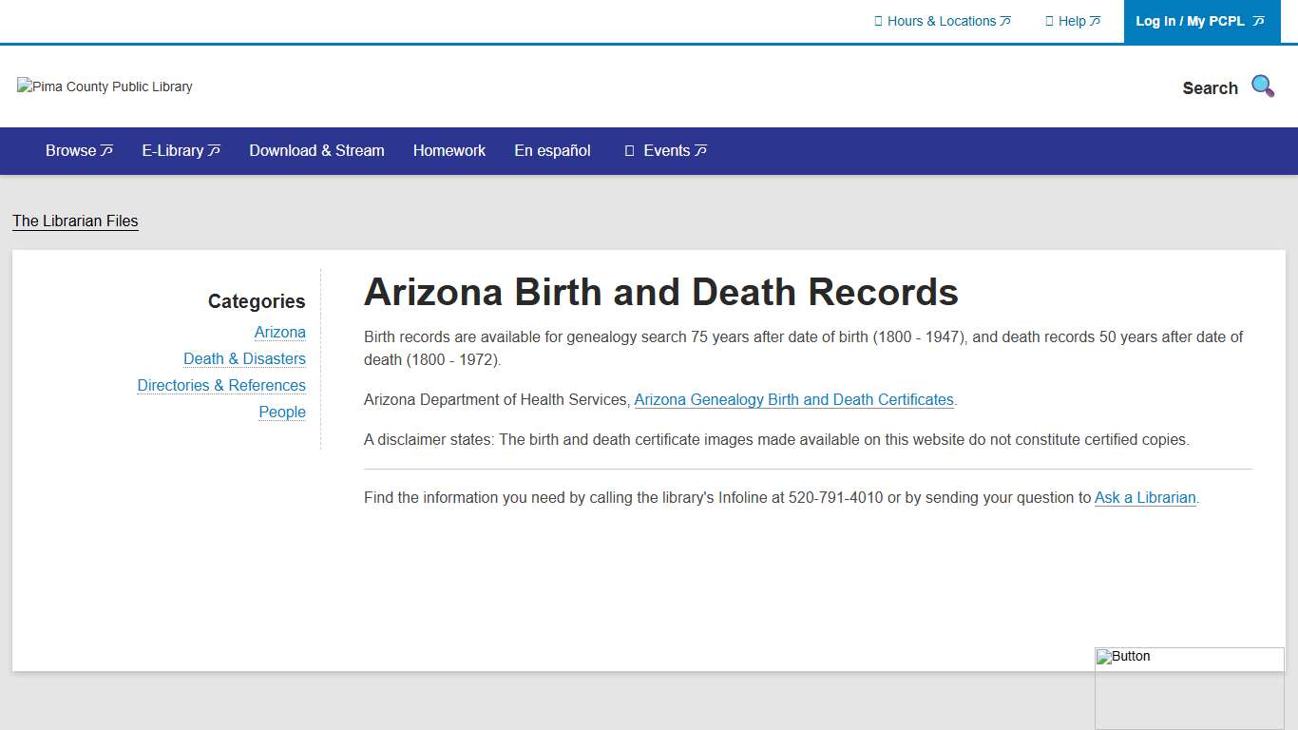Open search using the magnifying glass icon
The width and height of the screenshot is (1298, 730).
pos(1262,86)
